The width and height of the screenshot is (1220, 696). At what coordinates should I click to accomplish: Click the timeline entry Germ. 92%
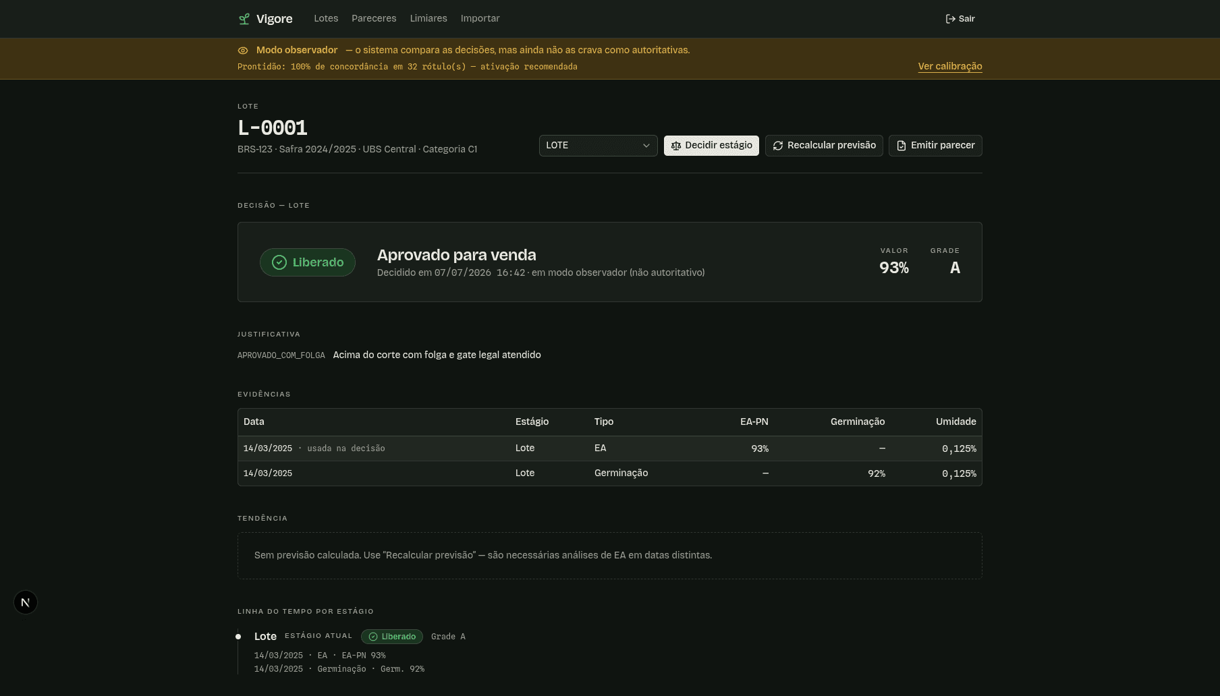click(339, 669)
